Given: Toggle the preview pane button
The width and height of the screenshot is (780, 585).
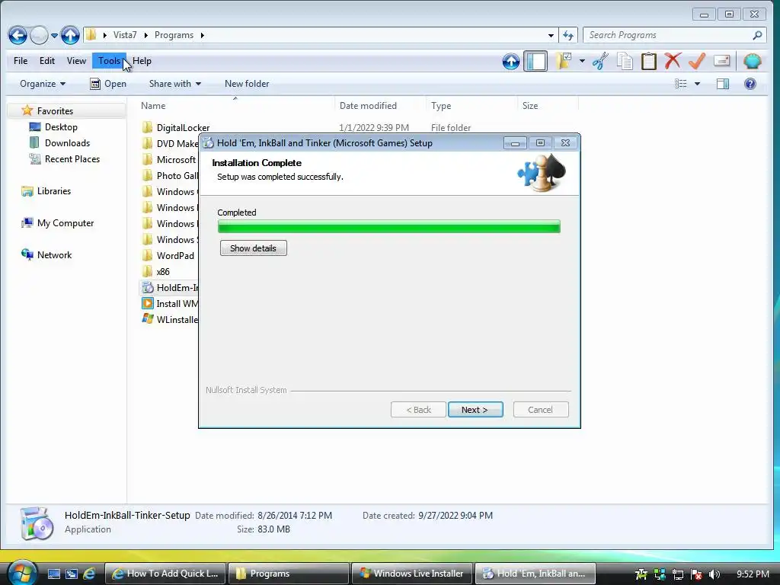Looking at the screenshot, I should point(723,84).
